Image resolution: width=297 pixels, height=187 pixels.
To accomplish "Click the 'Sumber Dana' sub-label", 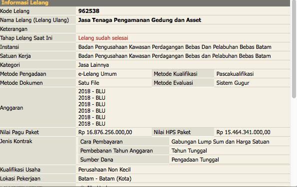I will [x=97, y=160].
